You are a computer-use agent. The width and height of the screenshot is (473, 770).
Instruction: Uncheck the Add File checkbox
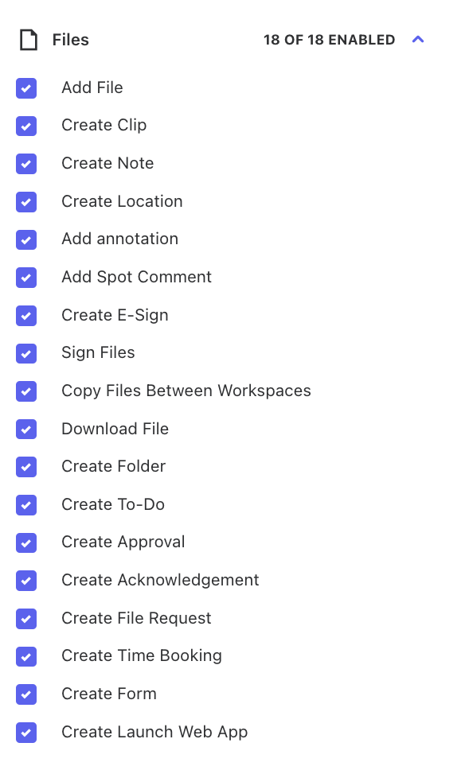click(x=26, y=88)
